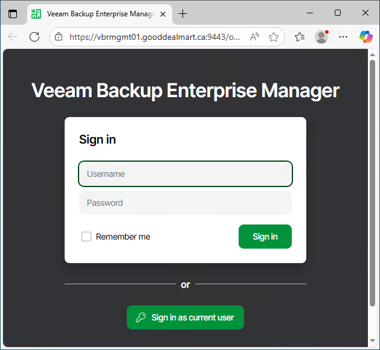Viewport: 380px width, 350px height.
Task: Check the Remember me checkbox
Action: pyautogui.click(x=86, y=237)
